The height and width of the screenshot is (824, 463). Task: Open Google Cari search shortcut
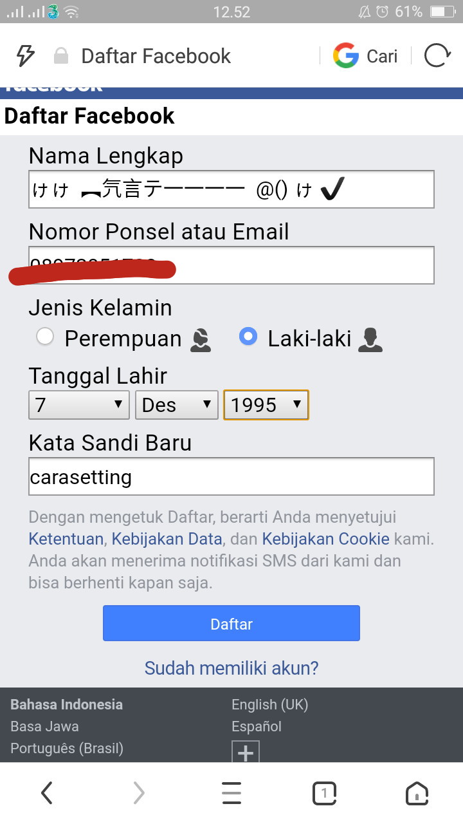[x=365, y=56]
